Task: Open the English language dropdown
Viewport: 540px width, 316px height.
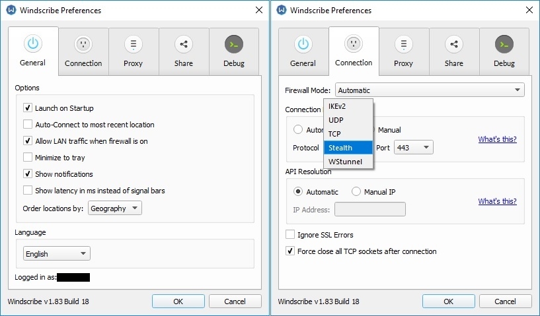Action: click(57, 254)
